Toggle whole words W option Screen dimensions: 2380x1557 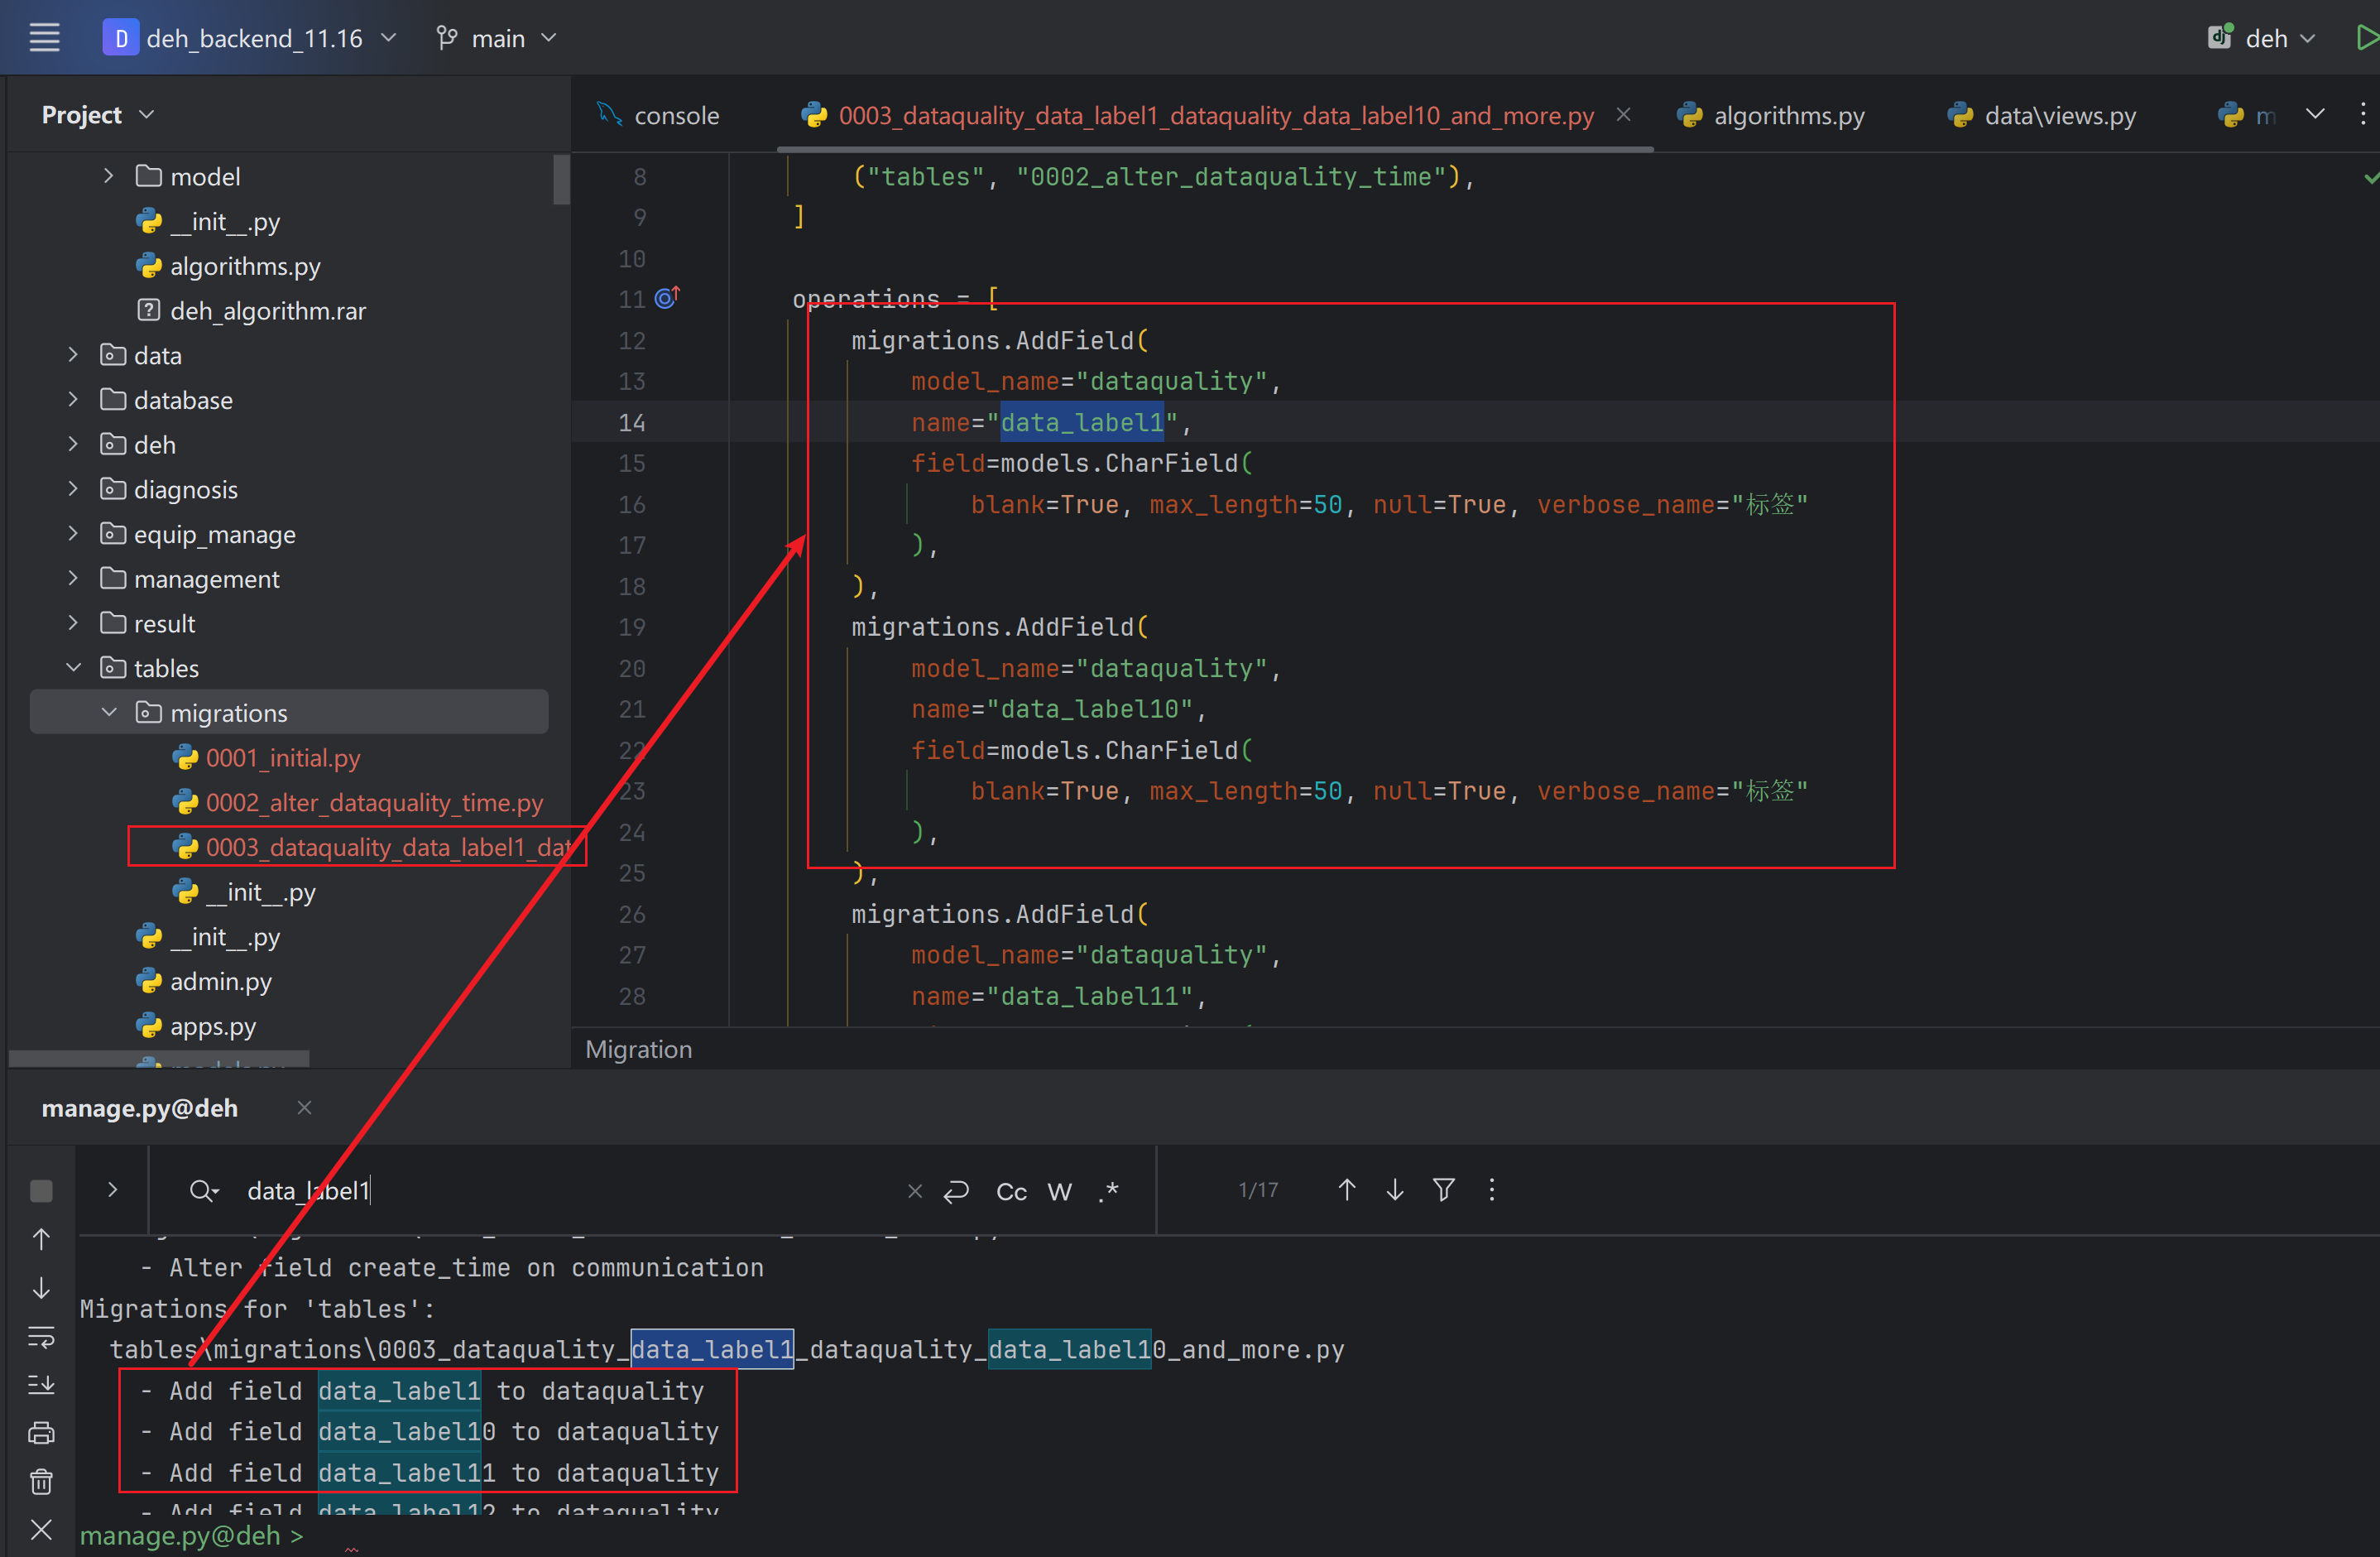click(x=1059, y=1191)
